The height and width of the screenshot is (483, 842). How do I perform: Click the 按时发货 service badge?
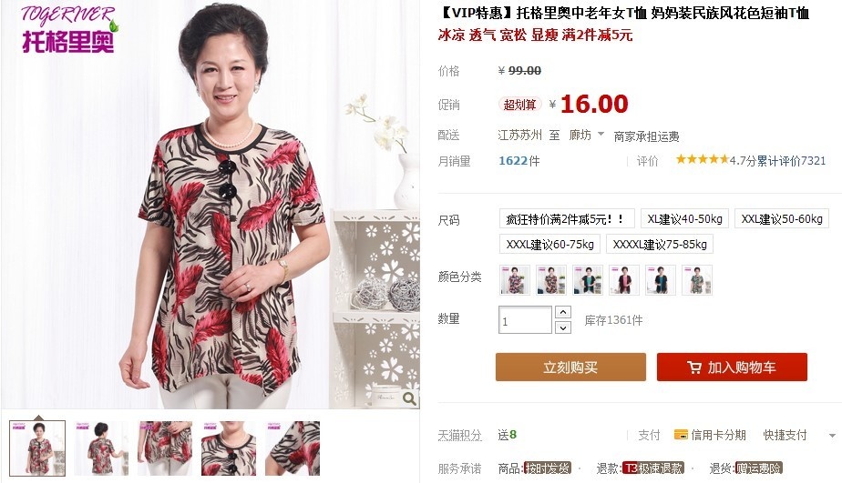[x=548, y=468]
